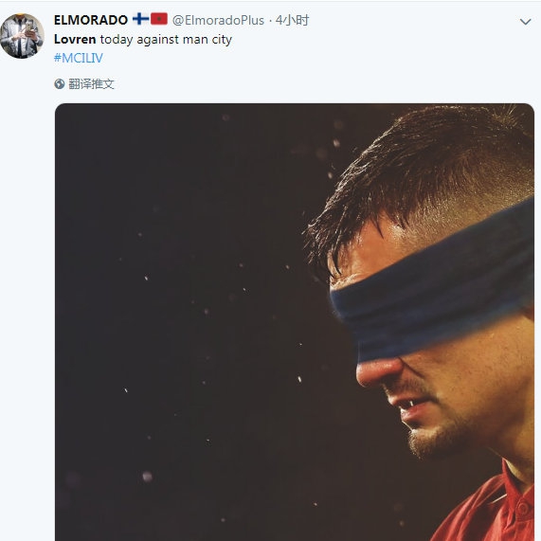Click the player's nose in the photo
Viewport: 541px width, 541px height.
click(x=378, y=372)
